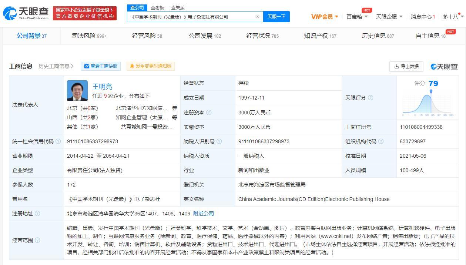Click help icon next to 注册资本

click(209, 113)
